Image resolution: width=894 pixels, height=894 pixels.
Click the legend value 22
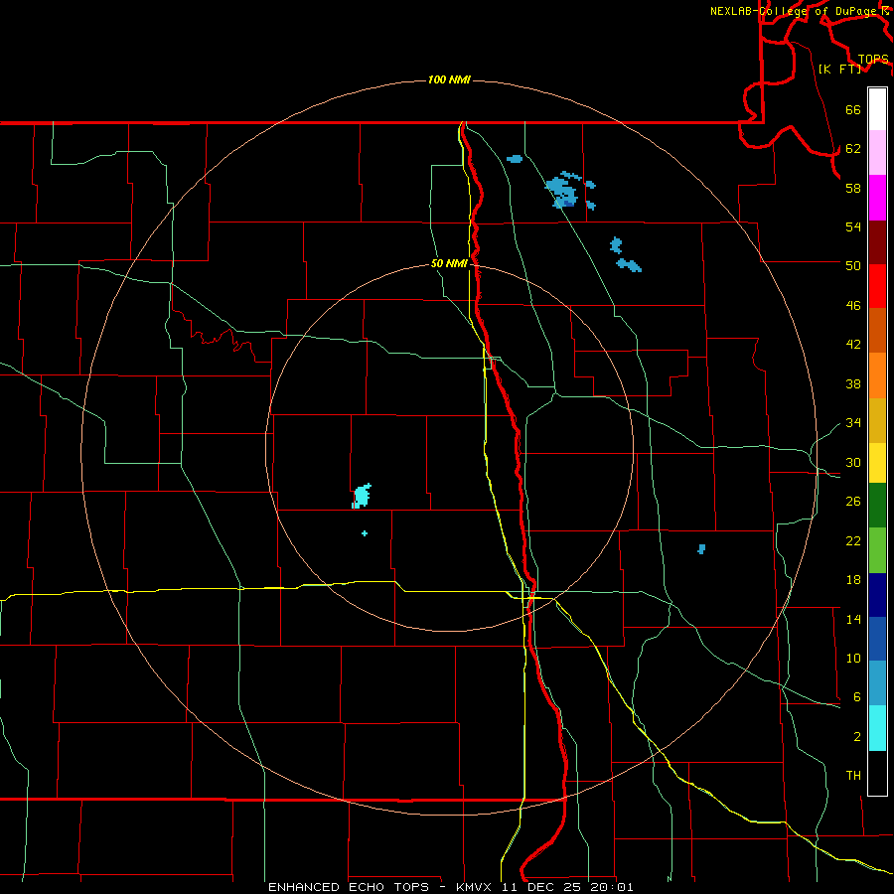click(x=853, y=540)
